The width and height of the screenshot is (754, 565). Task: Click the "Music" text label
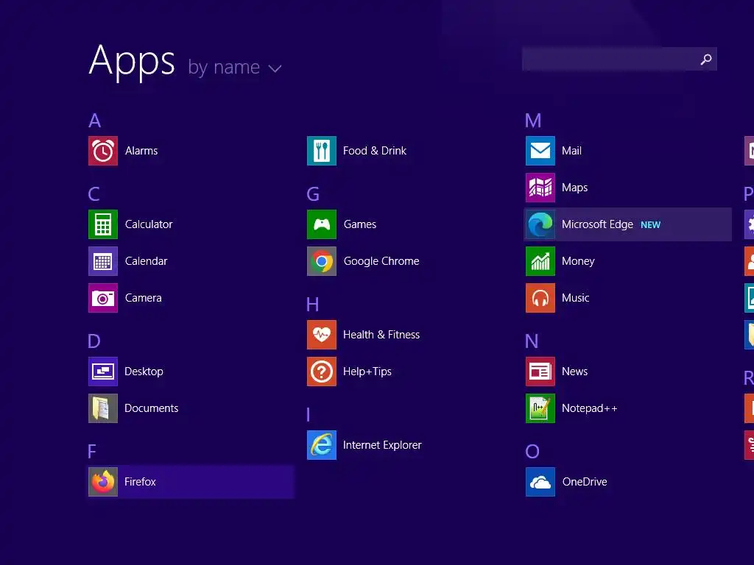pyautogui.click(x=576, y=298)
